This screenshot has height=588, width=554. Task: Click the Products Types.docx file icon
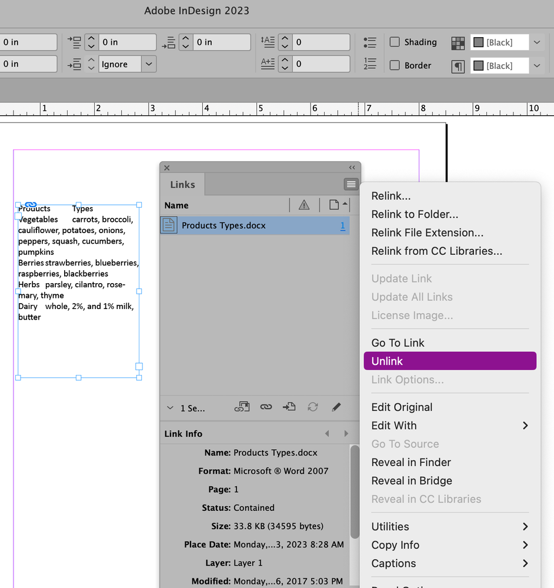169,225
